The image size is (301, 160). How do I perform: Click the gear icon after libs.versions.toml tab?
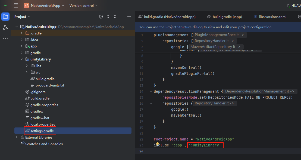click(x=299, y=17)
